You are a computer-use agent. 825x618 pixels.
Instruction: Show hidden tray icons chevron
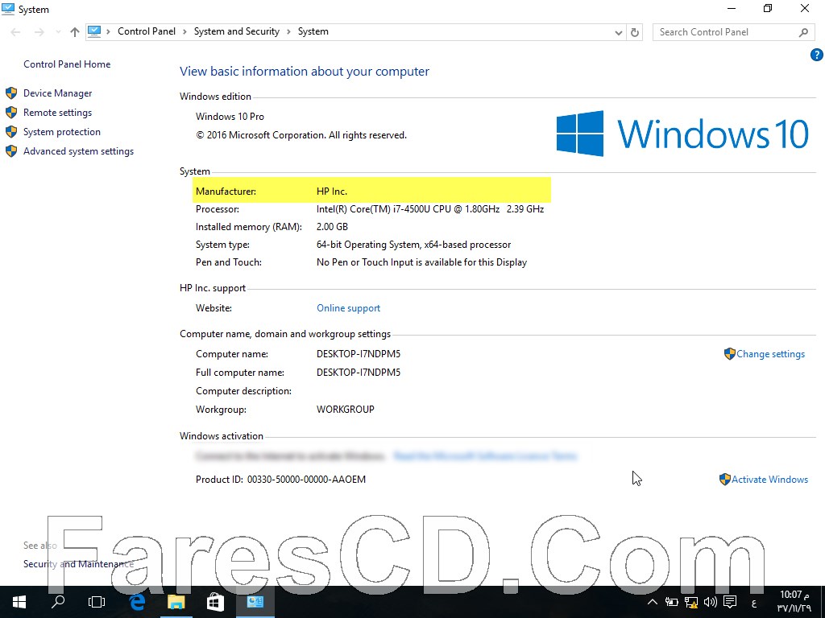pos(652,602)
